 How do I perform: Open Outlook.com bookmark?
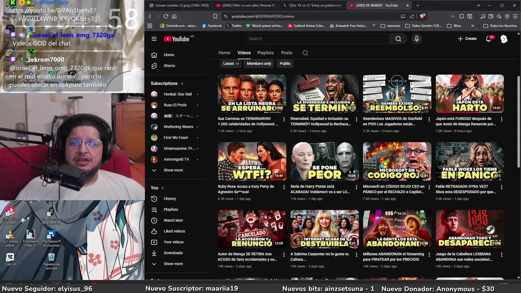click(178, 26)
